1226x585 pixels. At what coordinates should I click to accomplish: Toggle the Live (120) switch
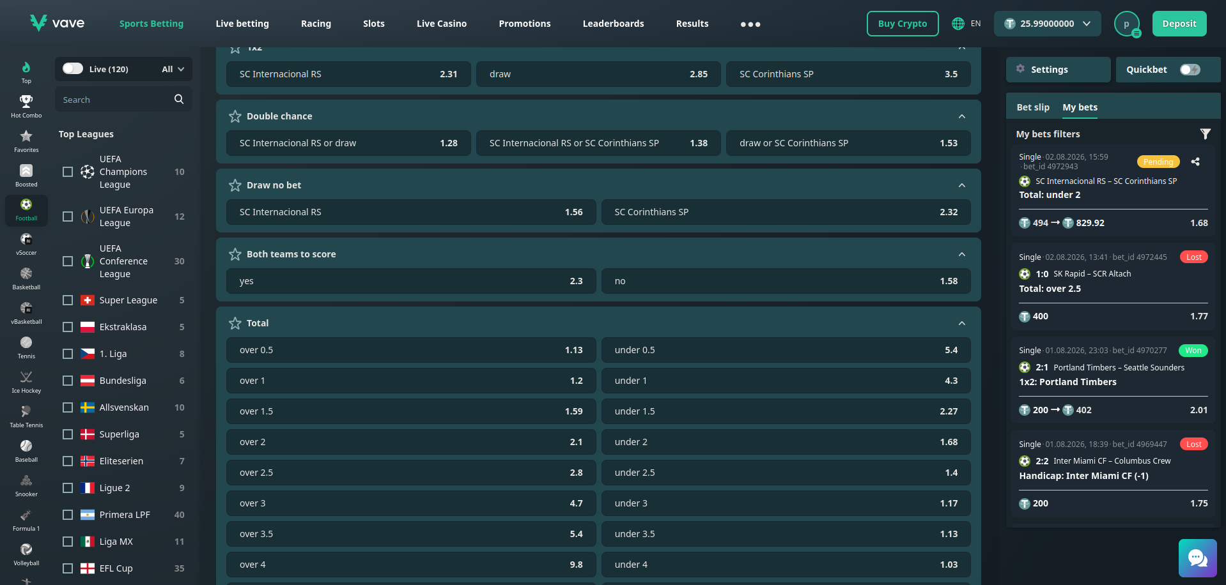point(73,68)
